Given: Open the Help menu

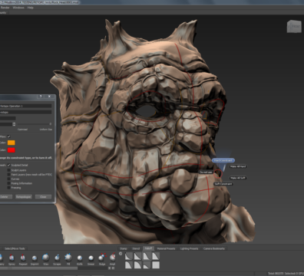Looking at the screenshot, I should [31, 8].
